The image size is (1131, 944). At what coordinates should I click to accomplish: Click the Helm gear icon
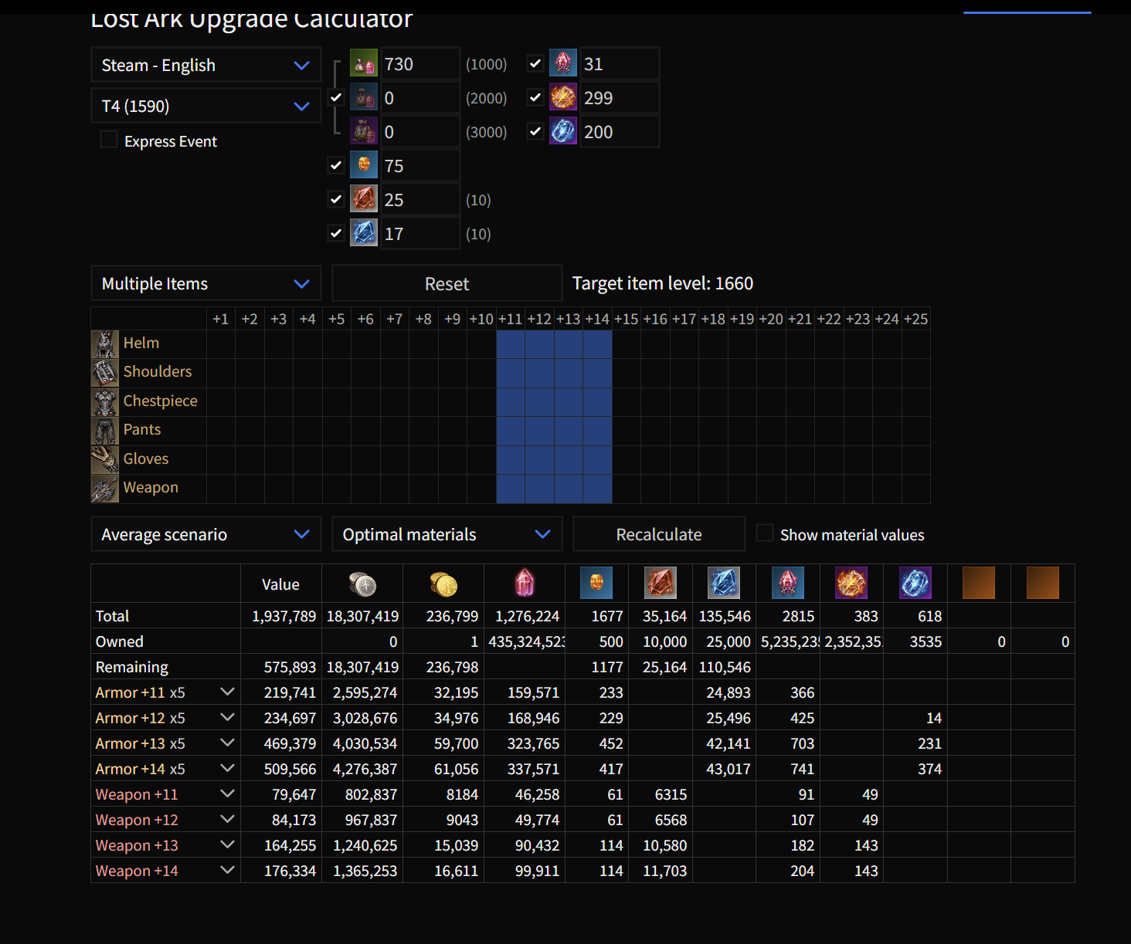click(105, 343)
